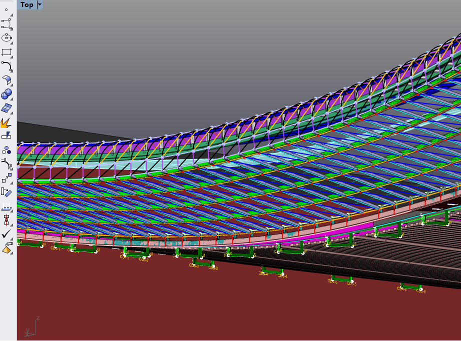The width and height of the screenshot is (461, 341).
Task: Click the Top viewport title label
Action: pyautogui.click(x=27, y=4)
